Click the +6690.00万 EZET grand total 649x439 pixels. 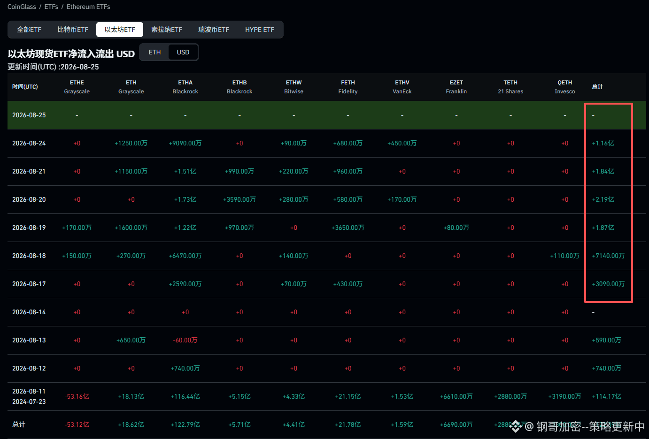coord(456,424)
